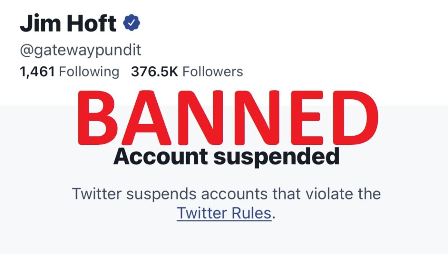Click the Account suspended heading

click(x=226, y=157)
